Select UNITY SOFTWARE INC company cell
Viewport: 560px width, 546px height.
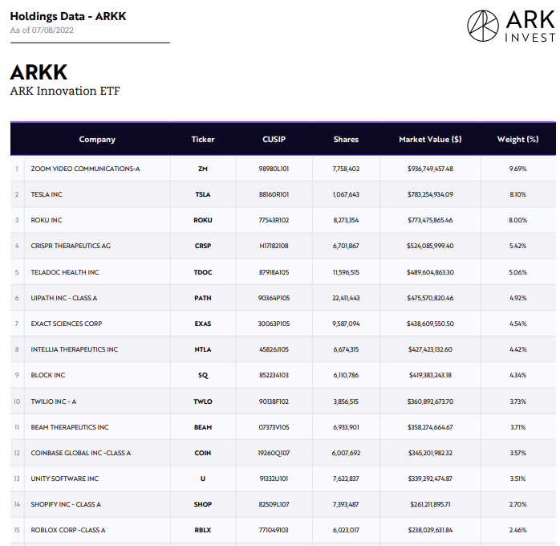[65, 479]
